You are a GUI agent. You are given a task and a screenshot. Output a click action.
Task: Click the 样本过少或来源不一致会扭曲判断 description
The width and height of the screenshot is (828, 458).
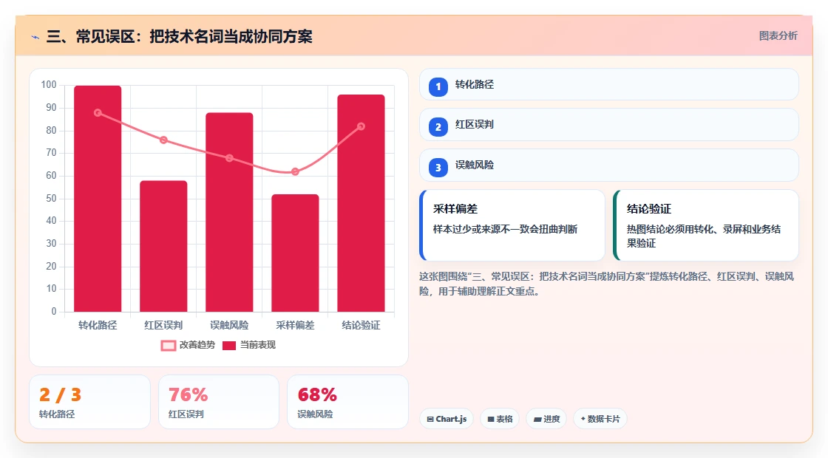506,229
